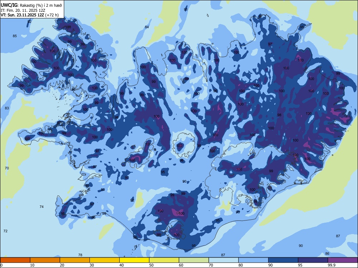
Task: Pick the 20–30 amber legend swatch
Action: click(x=75, y=260)
